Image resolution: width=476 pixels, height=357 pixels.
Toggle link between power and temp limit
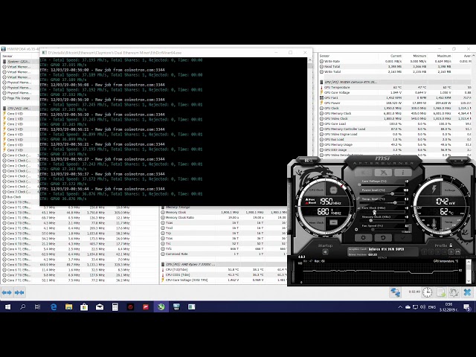pyautogui.click(x=358, y=198)
